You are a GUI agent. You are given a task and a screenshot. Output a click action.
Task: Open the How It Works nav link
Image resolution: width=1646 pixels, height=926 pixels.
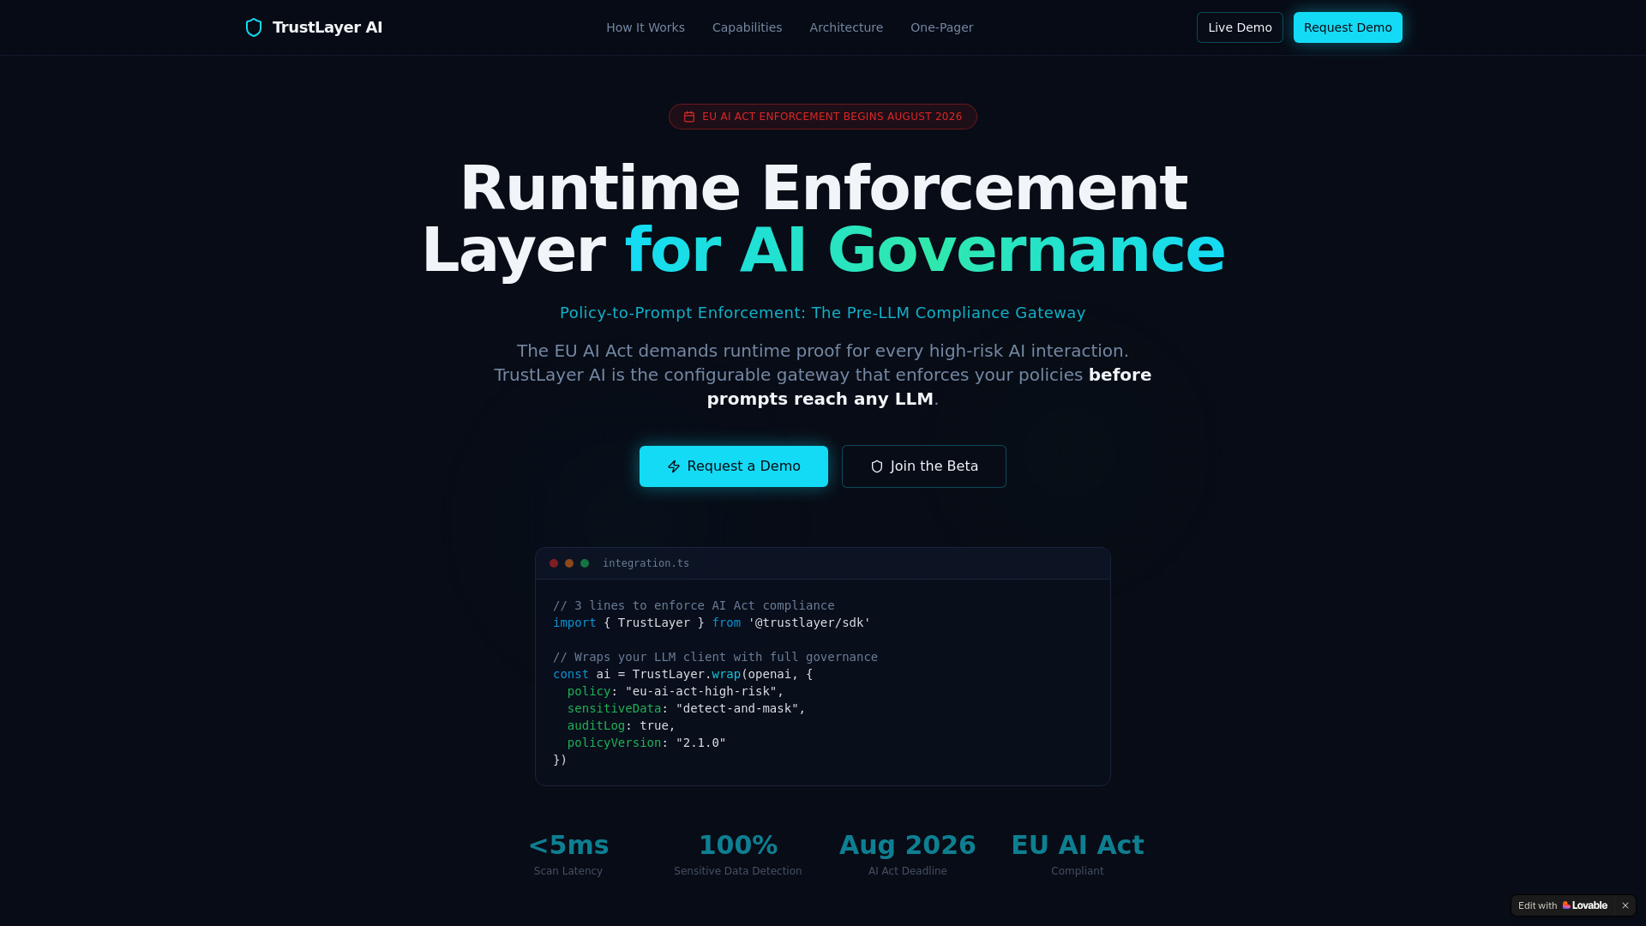646,27
